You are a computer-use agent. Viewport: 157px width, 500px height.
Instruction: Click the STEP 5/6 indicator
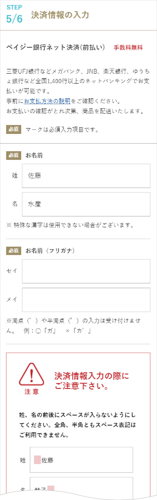click(x=14, y=15)
